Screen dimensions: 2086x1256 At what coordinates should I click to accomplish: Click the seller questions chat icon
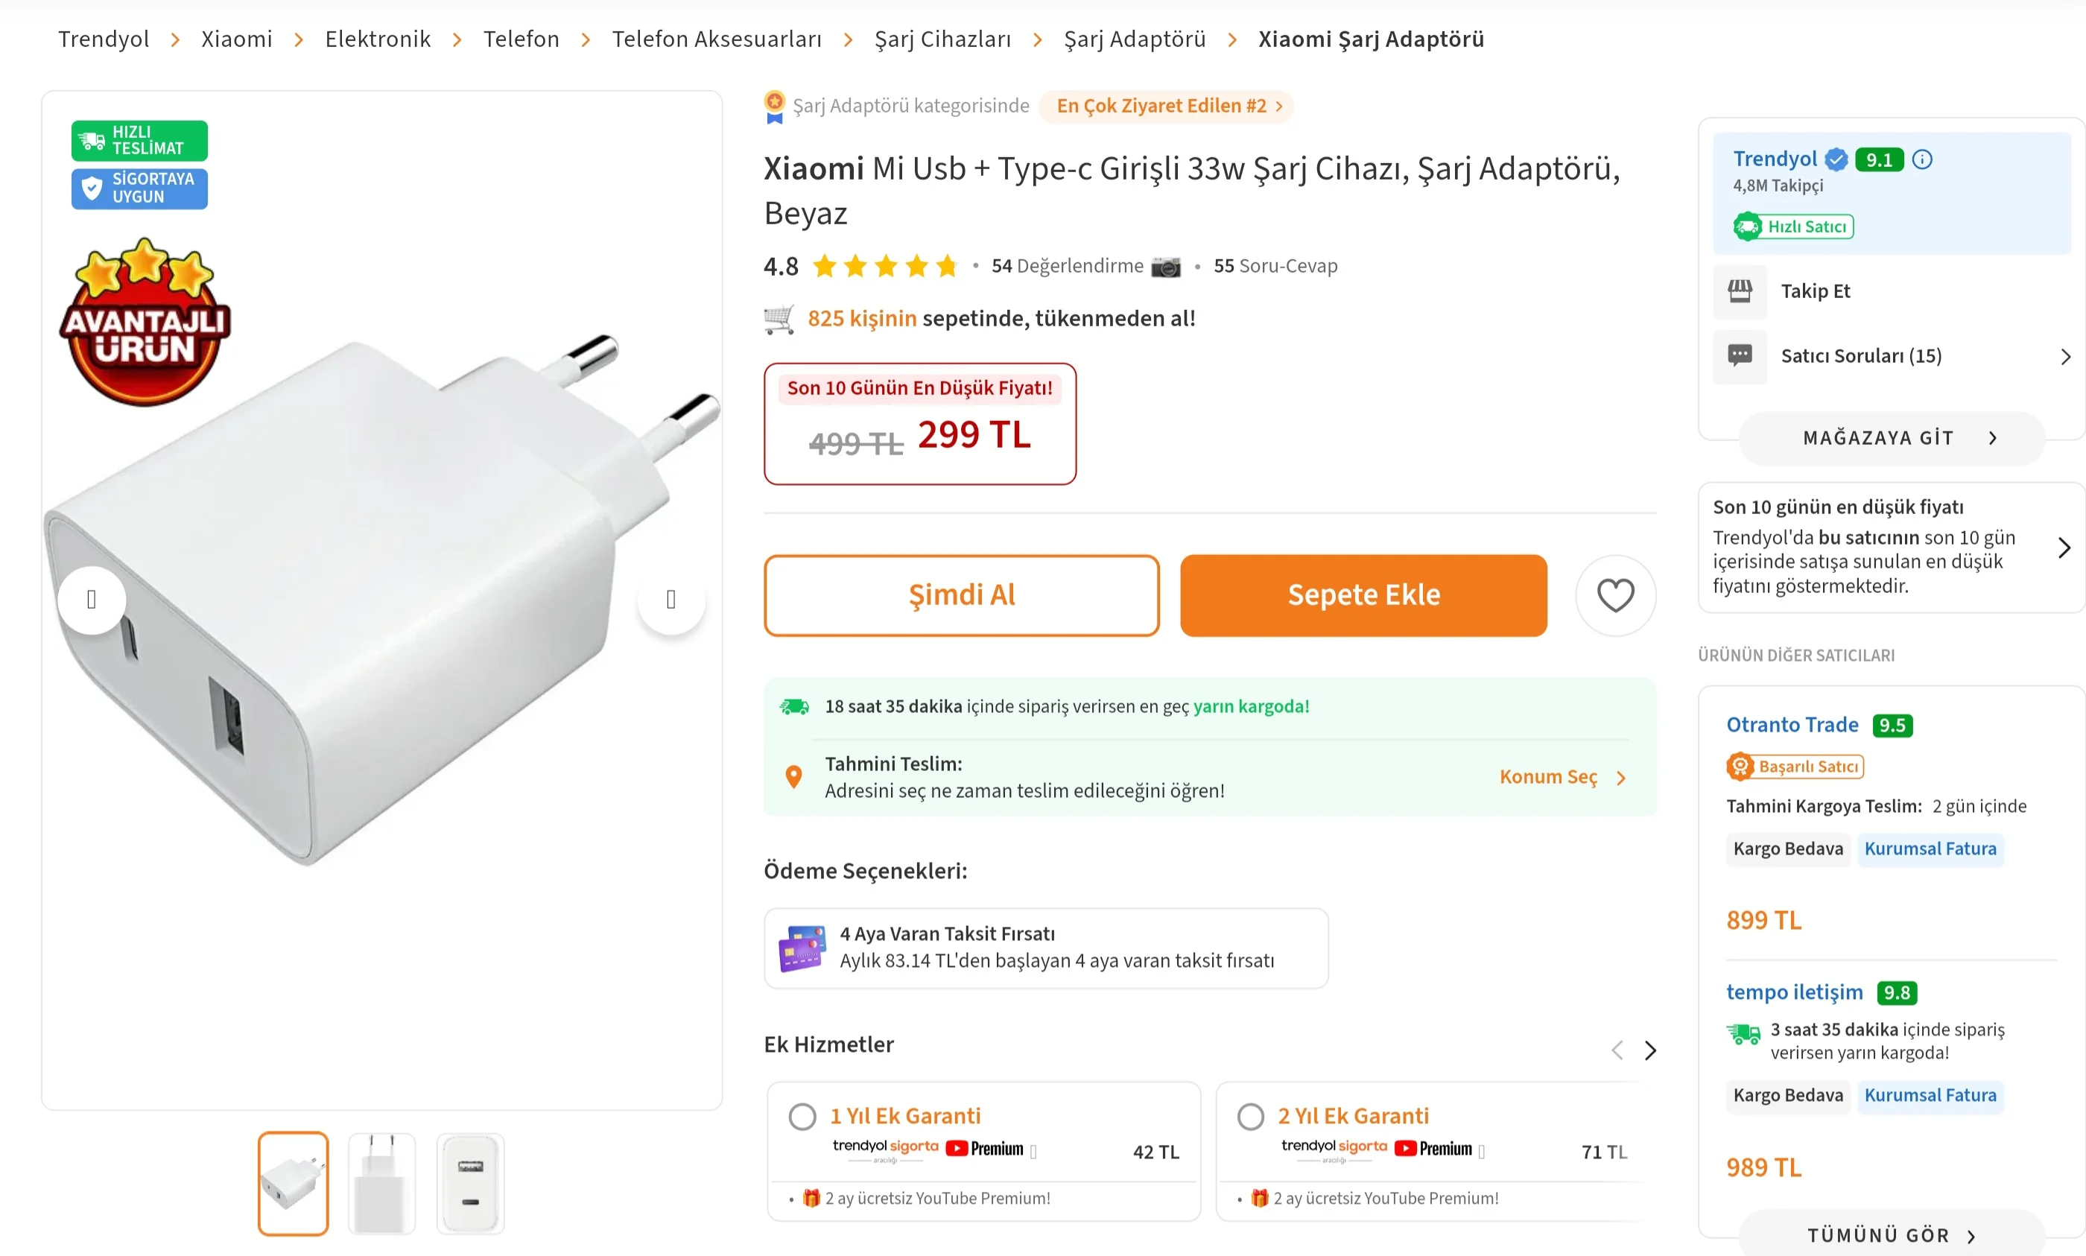click(x=1740, y=355)
